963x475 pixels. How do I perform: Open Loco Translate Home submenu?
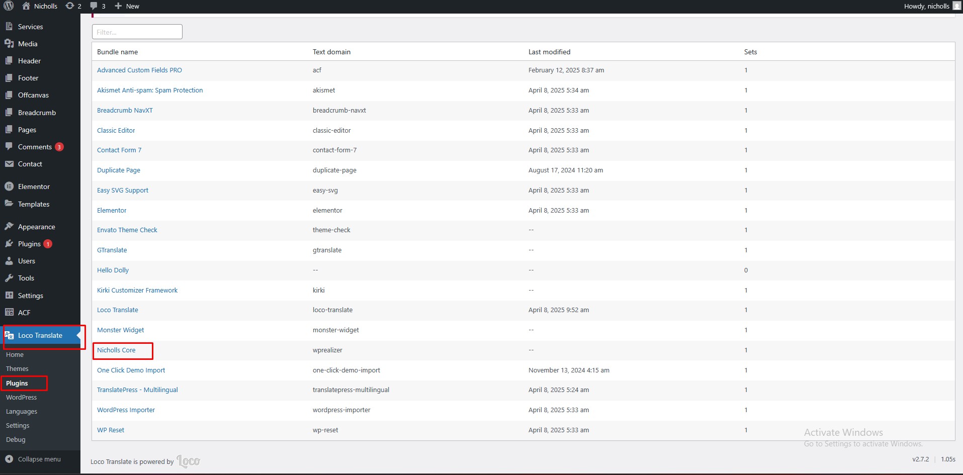[15, 354]
